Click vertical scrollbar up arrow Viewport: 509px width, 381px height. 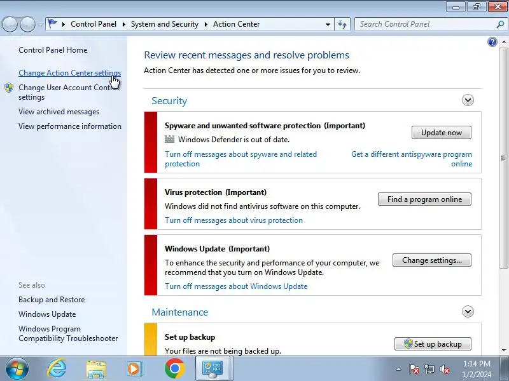tap(504, 42)
